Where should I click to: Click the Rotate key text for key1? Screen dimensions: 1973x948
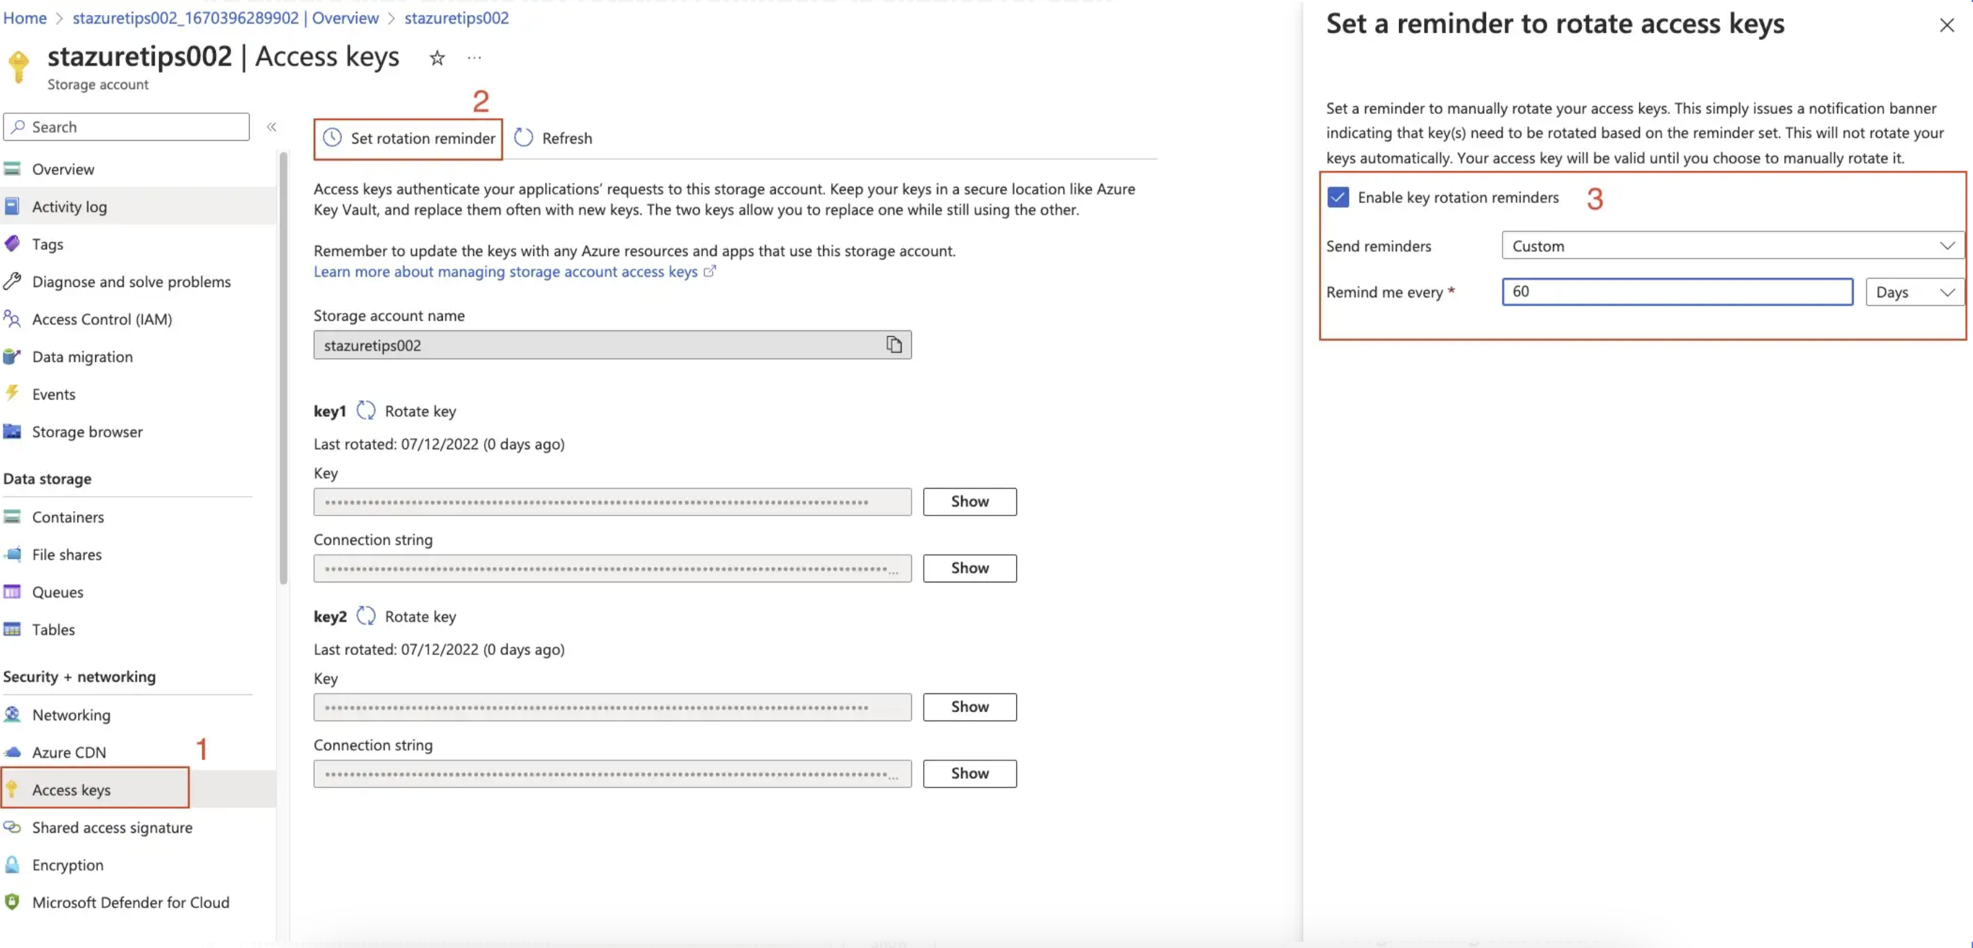pyautogui.click(x=421, y=411)
